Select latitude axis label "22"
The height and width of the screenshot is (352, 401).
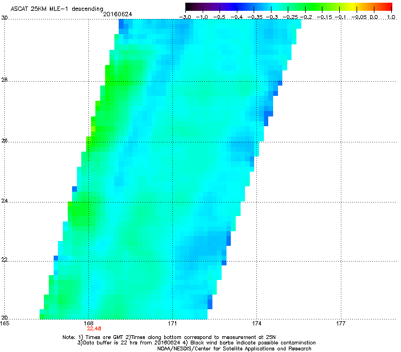[4, 260]
